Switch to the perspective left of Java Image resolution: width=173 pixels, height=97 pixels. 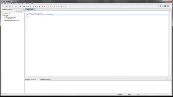(x=162, y=6)
